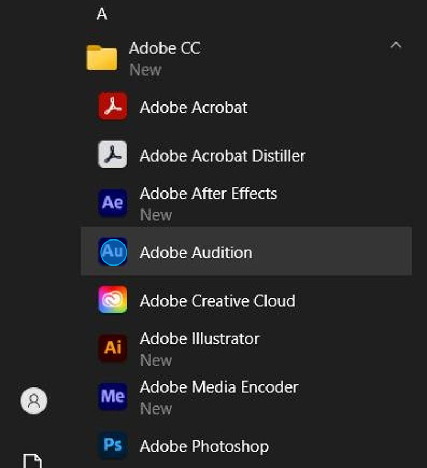This screenshot has height=468, width=427.
Task: Expand the Adobe CC group entry
Action: pyautogui.click(x=164, y=48)
